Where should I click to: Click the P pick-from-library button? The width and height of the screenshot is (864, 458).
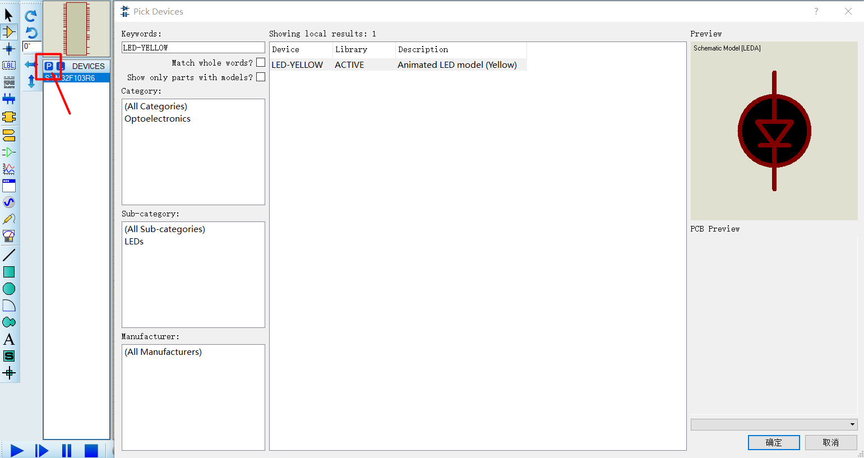tap(49, 66)
